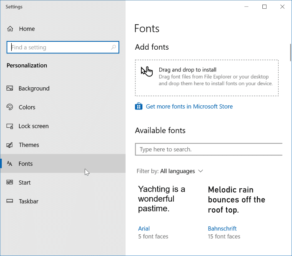
Task: Click the Drag and drop to install area
Action: [207, 78]
